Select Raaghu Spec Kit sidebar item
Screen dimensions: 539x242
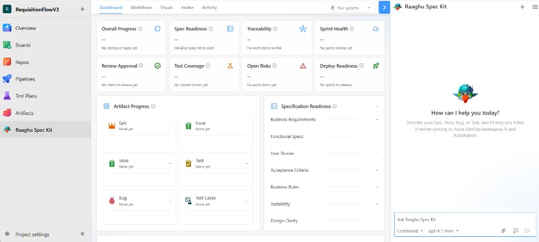(x=45, y=130)
